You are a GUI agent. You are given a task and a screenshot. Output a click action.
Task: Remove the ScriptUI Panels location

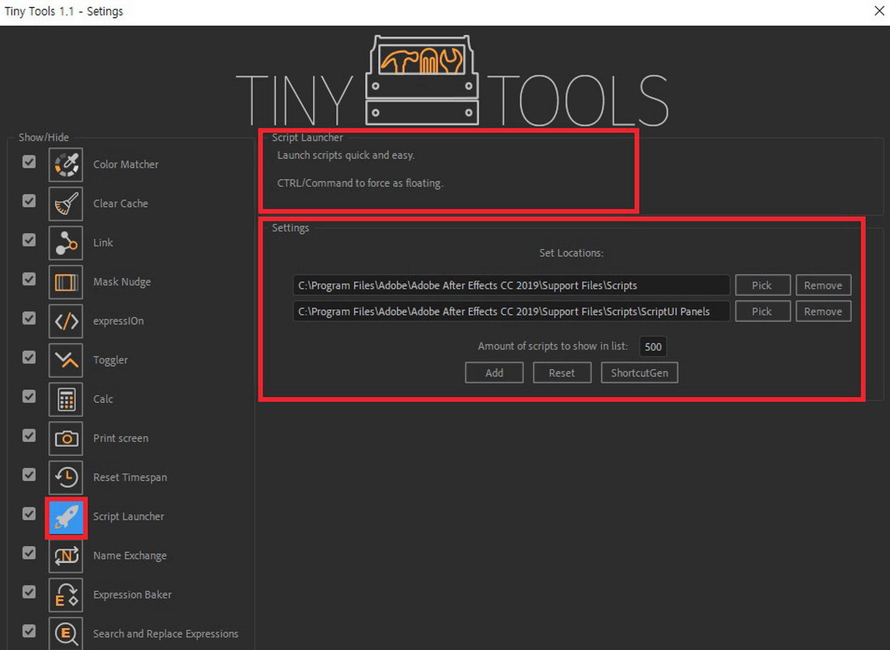pyautogui.click(x=823, y=312)
